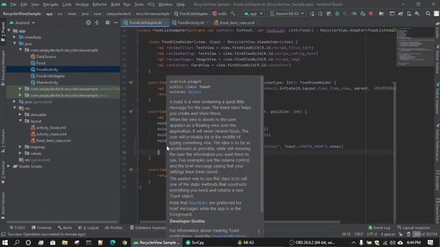Switch to FoodActivity.kt editor tab
Viewport: 440px width, 247px height.
[x=190, y=23]
